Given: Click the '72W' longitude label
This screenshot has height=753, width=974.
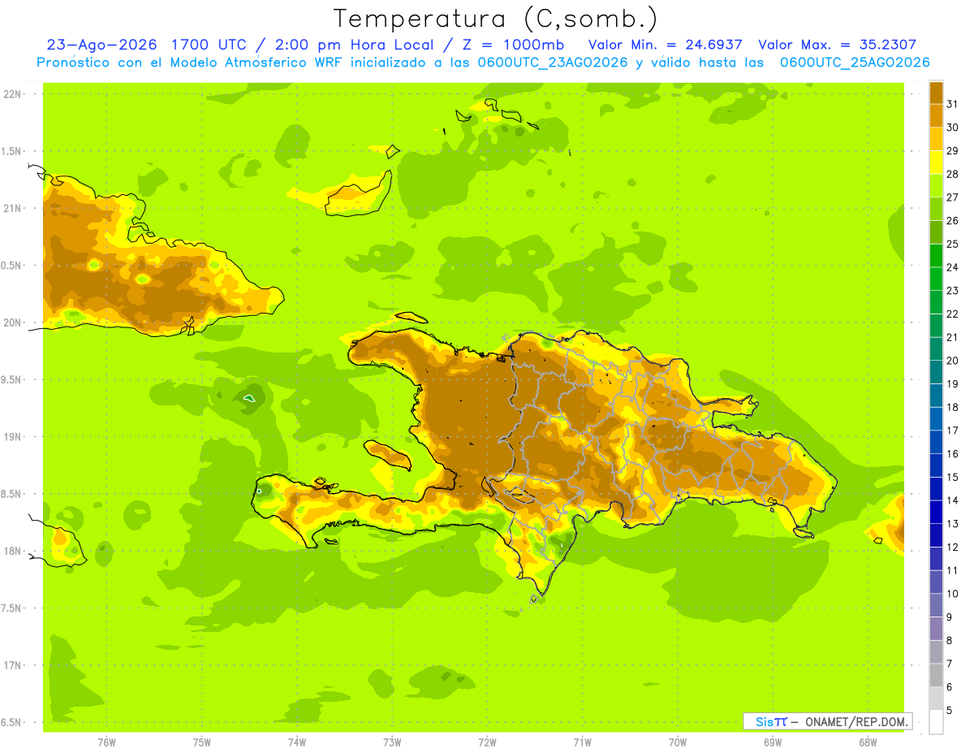Looking at the screenshot, I should [x=487, y=742].
